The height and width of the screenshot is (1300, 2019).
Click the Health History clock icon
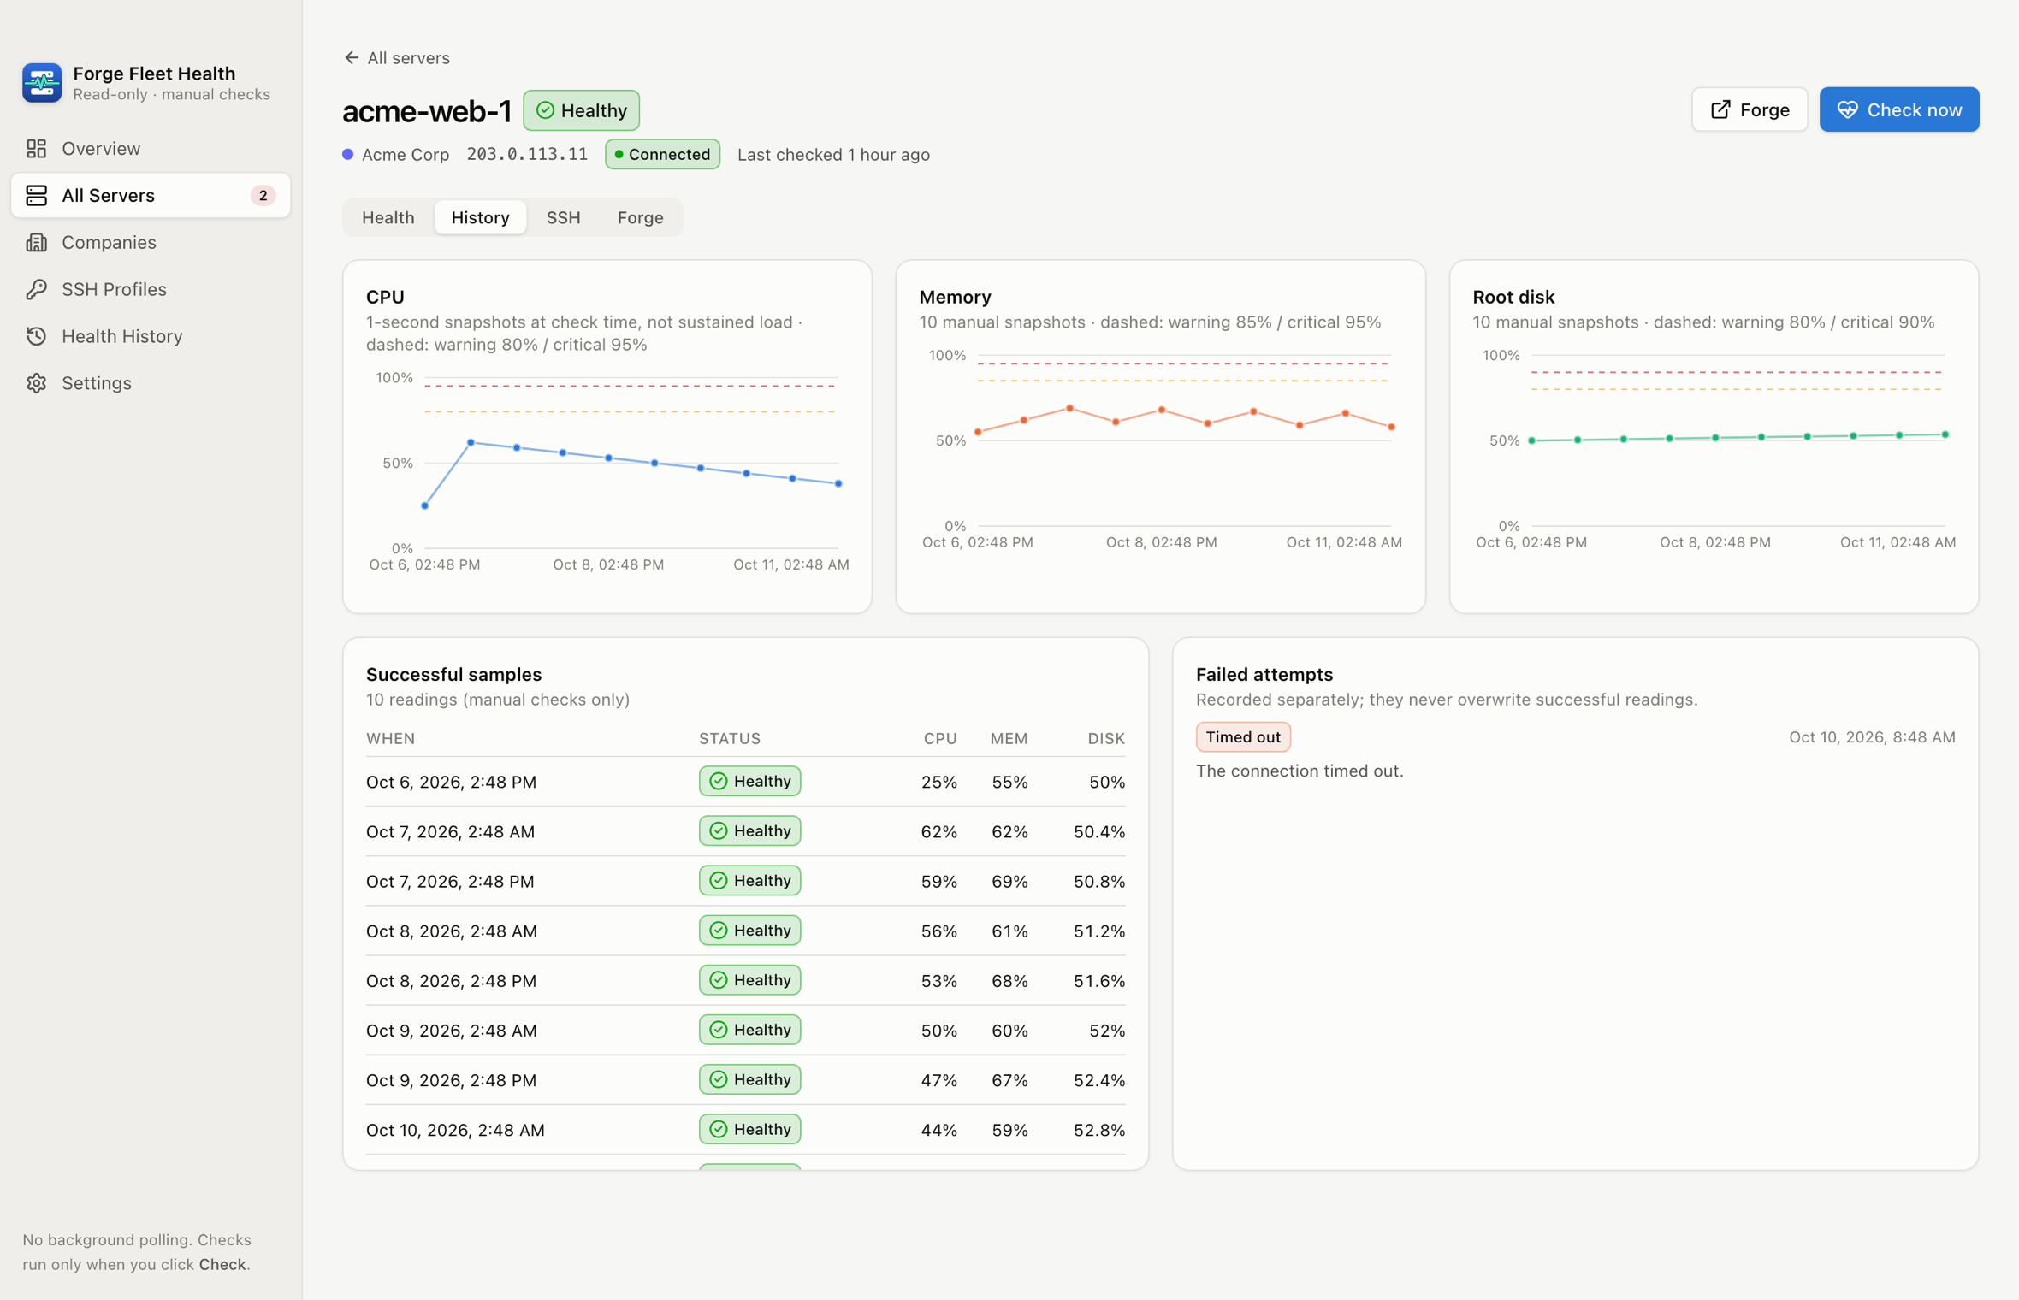coord(36,336)
